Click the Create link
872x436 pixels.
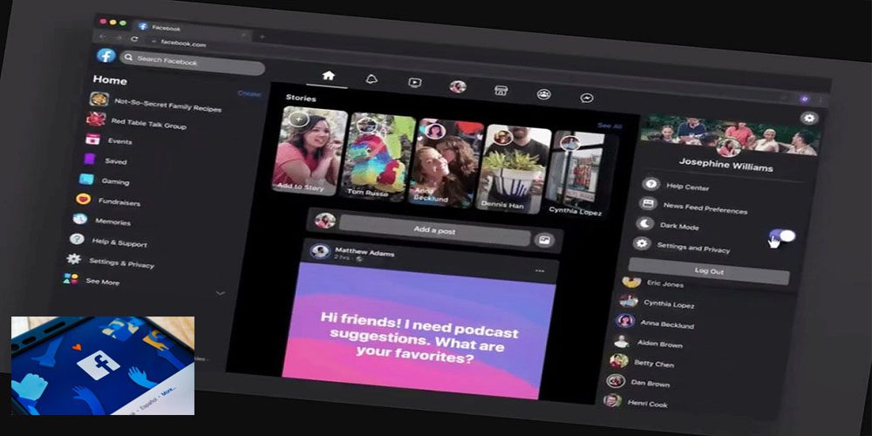point(249,94)
